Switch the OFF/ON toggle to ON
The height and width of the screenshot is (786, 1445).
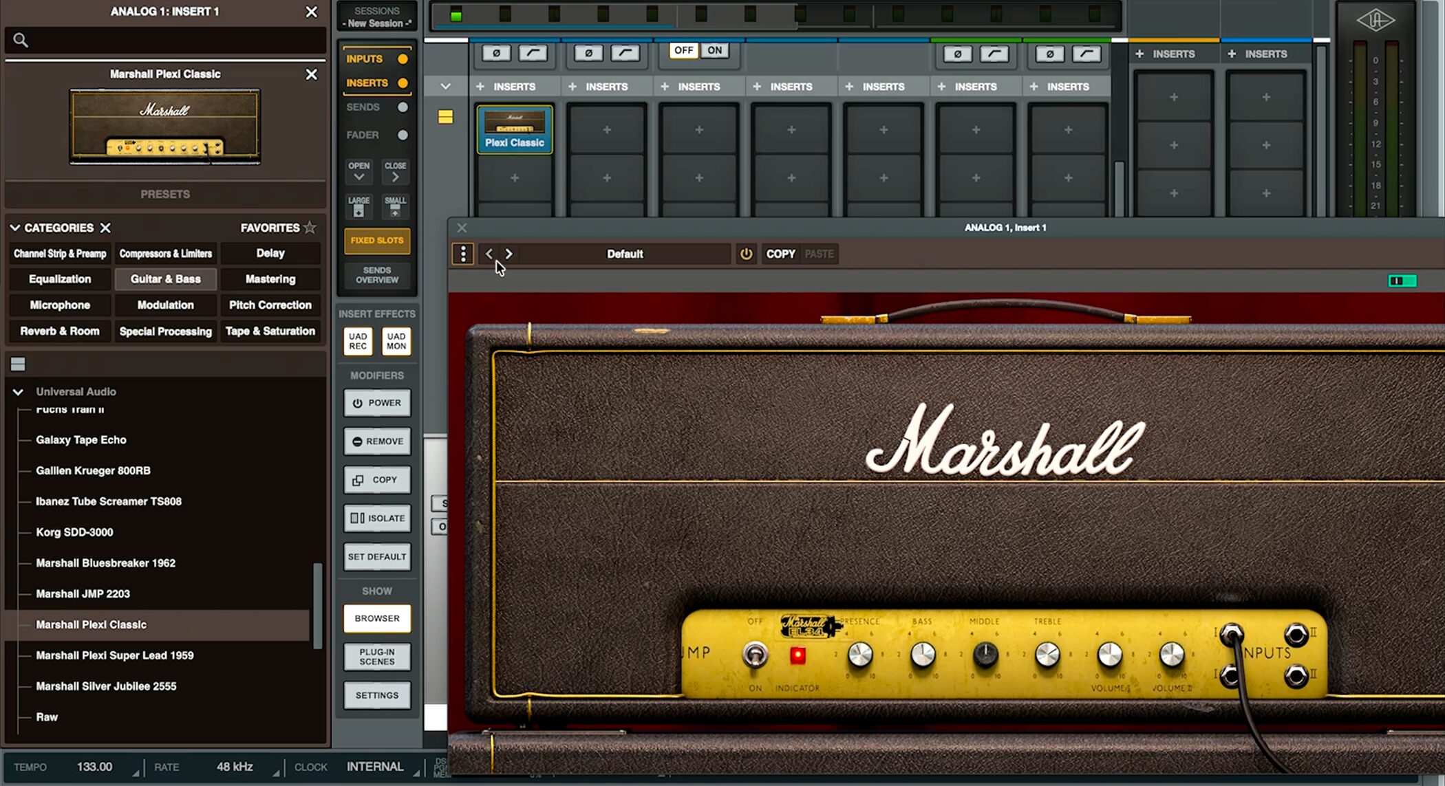pyautogui.click(x=715, y=50)
